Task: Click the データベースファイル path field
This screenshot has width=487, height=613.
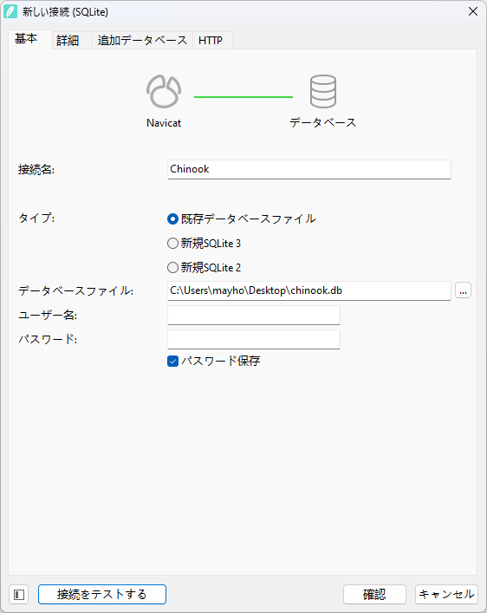Action: coord(309,290)
